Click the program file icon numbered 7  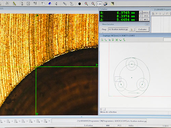pyautogui.click(x=23, y=121)
